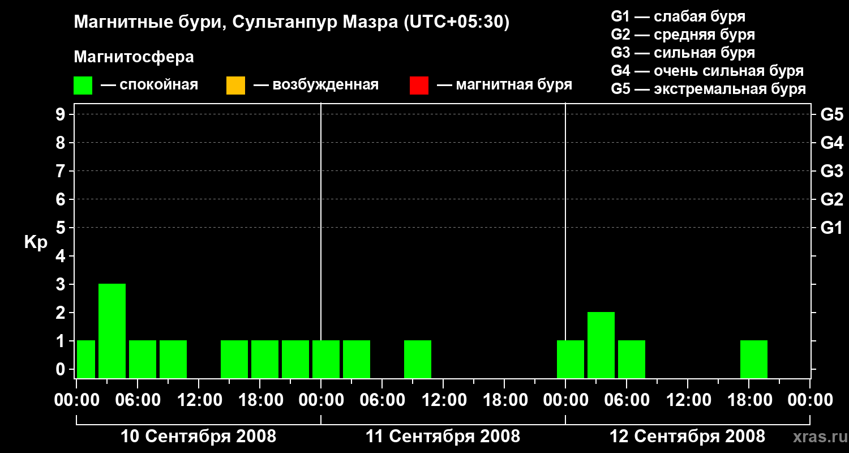Click the bar spanning midnight between 10 and 11 Сентября
This screenshot has width=849, height=453.
click(x=326, y=359)
